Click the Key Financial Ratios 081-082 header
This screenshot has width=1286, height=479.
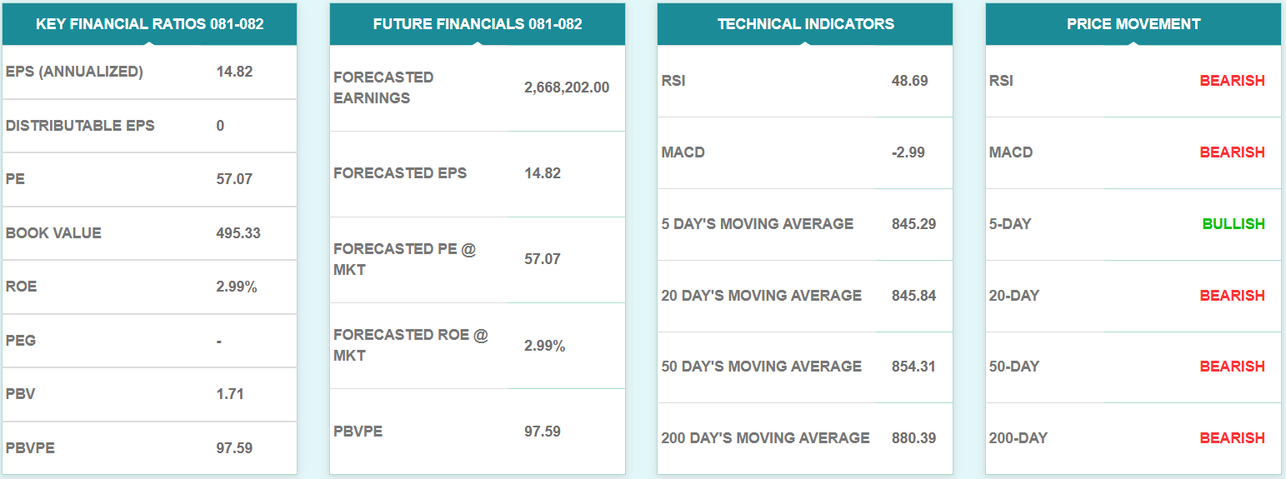[149, 24]
